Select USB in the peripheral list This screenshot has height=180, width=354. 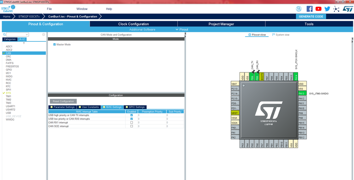[9, 113]
